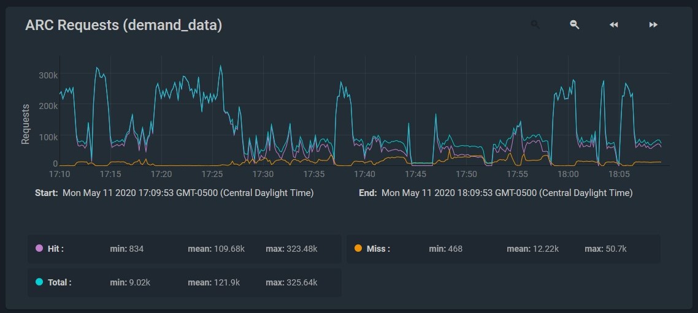
Task: Click the zoom-out magnifier icon
Action: pyautogui.click(x=575, y=25)
